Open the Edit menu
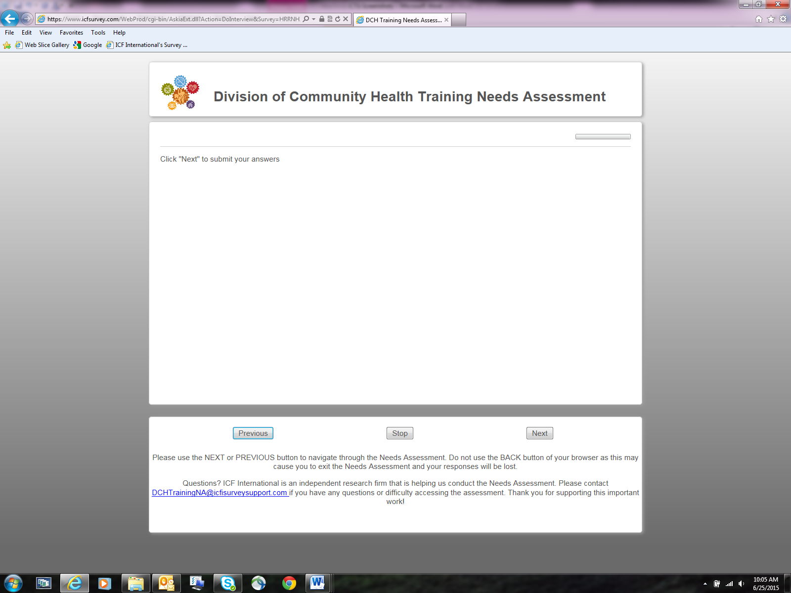This screenshot has width=791, height=593. (27, 33)
